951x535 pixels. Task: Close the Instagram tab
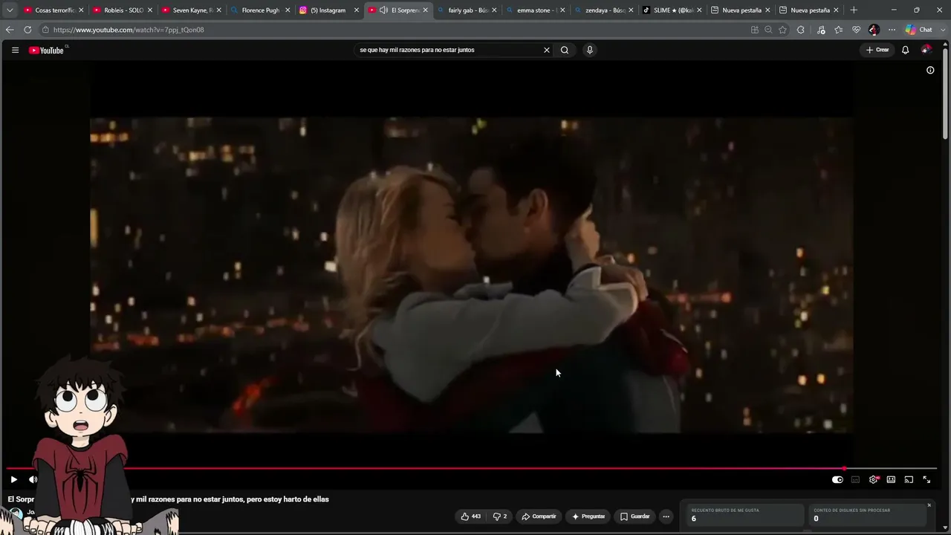pos(357,10)
